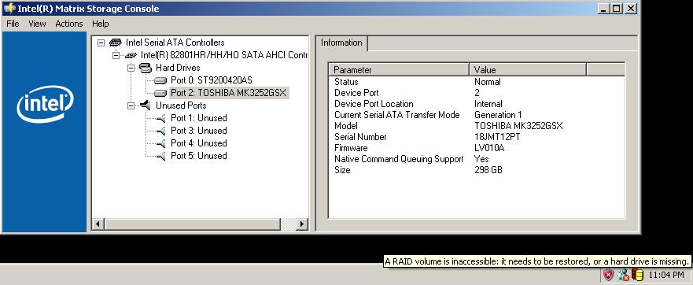Screen dimensions: 693x285
Task: Open the View menu
Action: 37,24
